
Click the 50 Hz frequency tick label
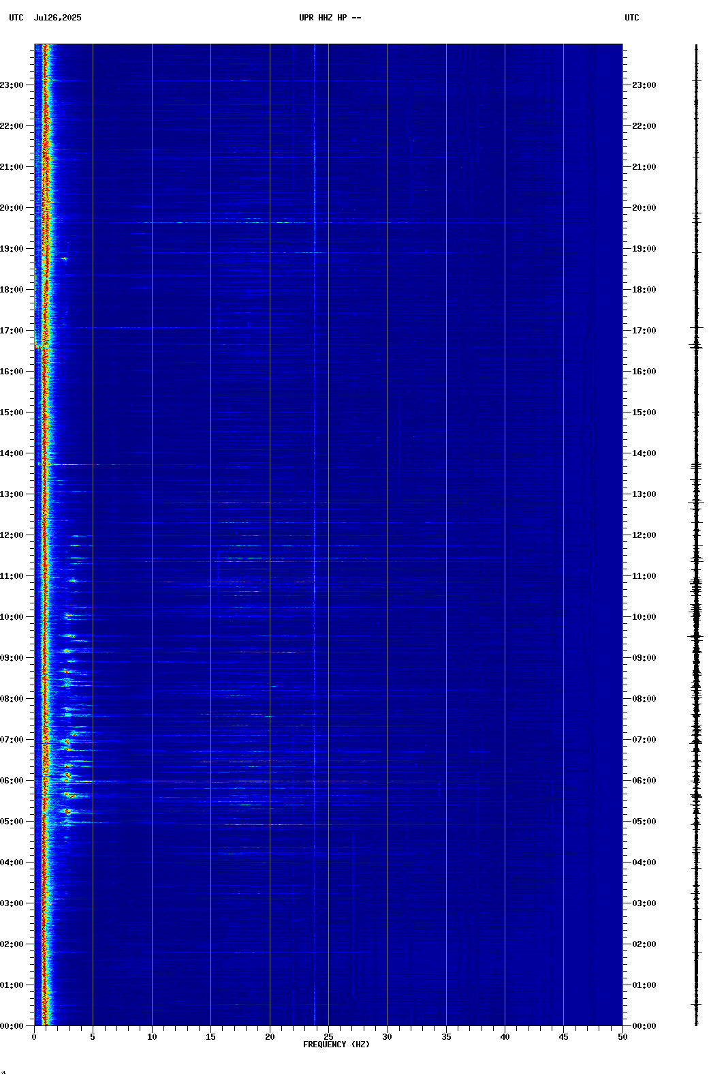click(x=622, y=1037)
